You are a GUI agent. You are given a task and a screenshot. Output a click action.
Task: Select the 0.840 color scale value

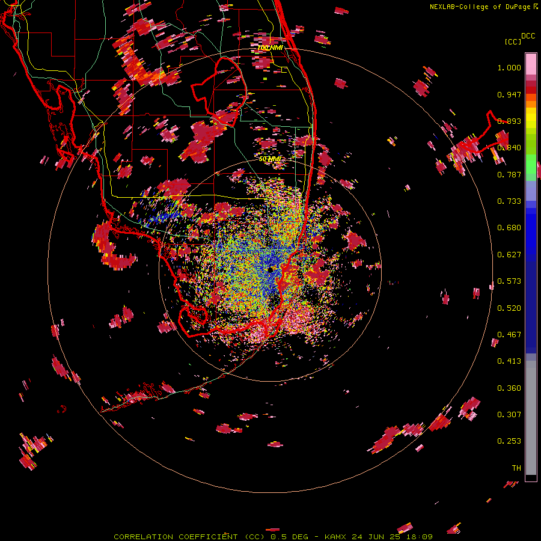point(509,148)
